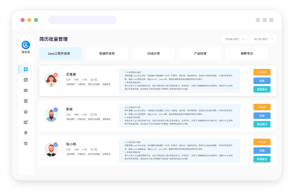Screen dimensions: 294x194
Task: Click the male gender badge on 李来 avatar
Action: click(x=56, y=110)
